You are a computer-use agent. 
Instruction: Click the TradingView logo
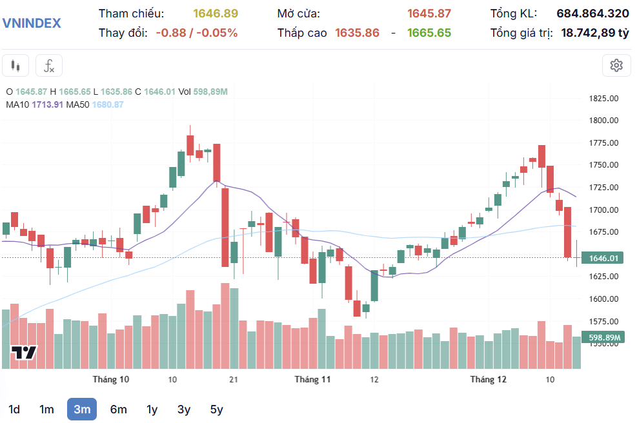click(23, 353)
